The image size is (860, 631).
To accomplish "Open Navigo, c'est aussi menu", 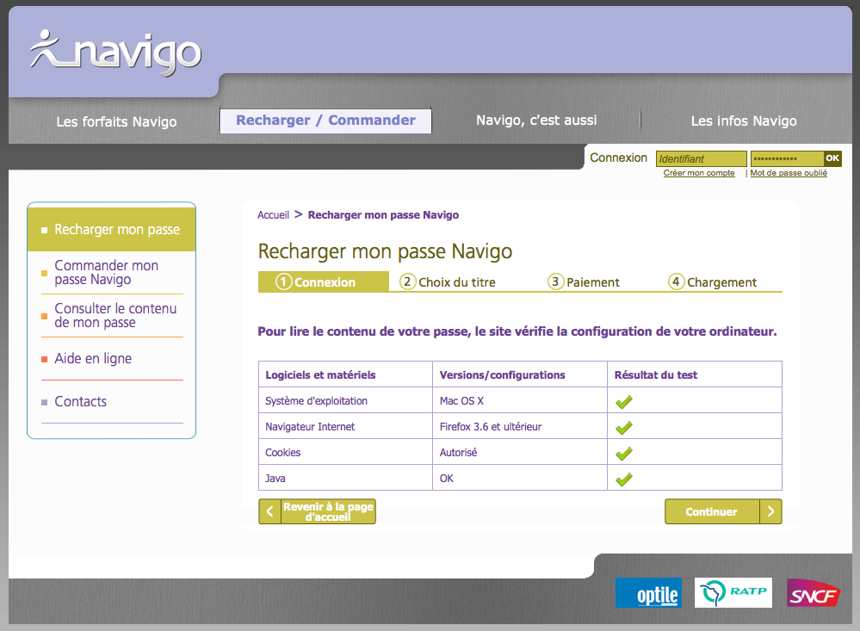I will pos(536,121).
